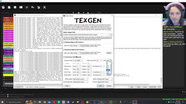Viewport: 186px width, 104px height.
Task: Click Help button in TexGen Options dialog
Action: pyautogui.click(x=67, y=86)
